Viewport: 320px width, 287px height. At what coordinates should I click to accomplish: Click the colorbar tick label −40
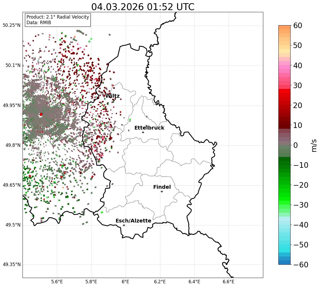click(x=301, y=225)
